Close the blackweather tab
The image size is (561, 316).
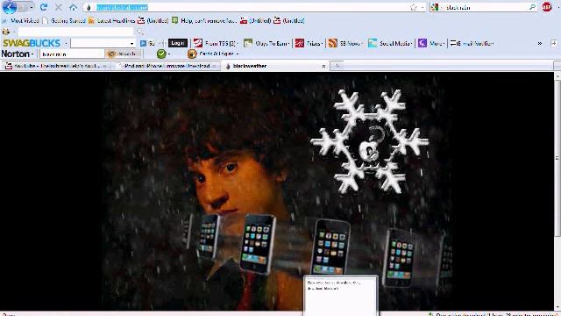[x=323, y=67]
